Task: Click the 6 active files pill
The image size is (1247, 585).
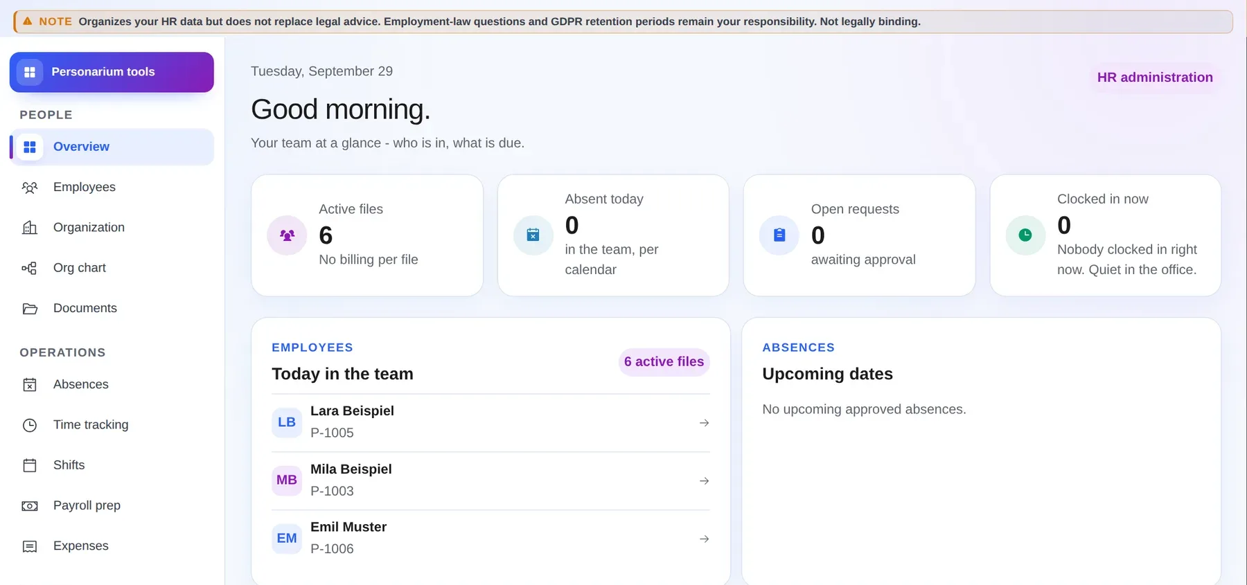Action: click(x=664, y=362)
